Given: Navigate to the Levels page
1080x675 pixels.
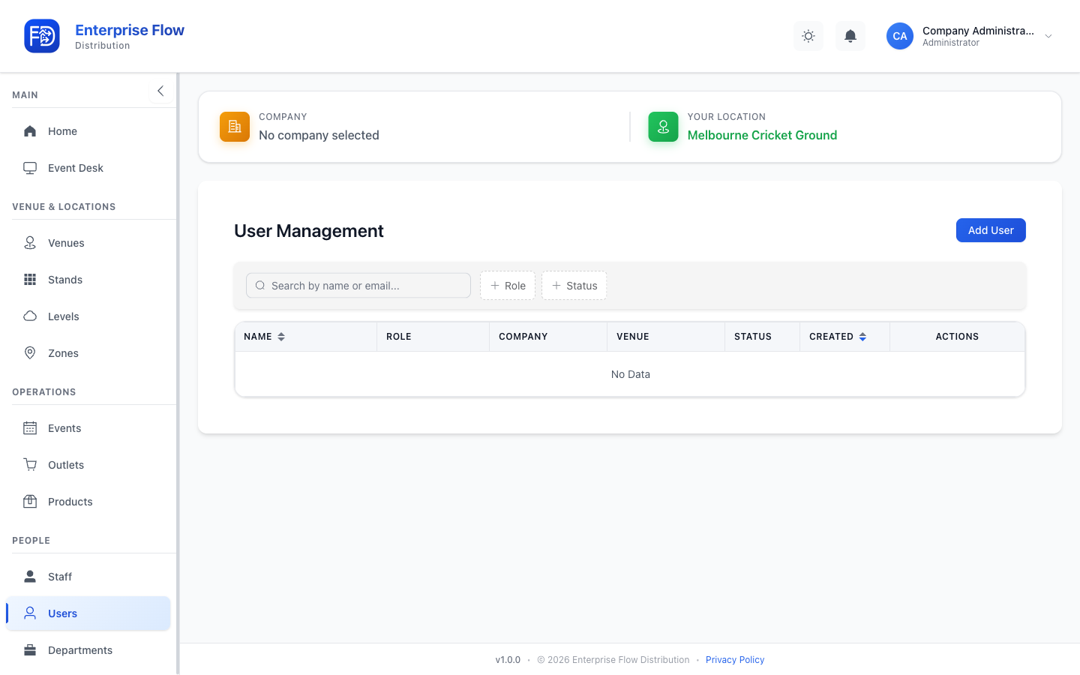Looking at the screenshot, I should tap(88, 316).
